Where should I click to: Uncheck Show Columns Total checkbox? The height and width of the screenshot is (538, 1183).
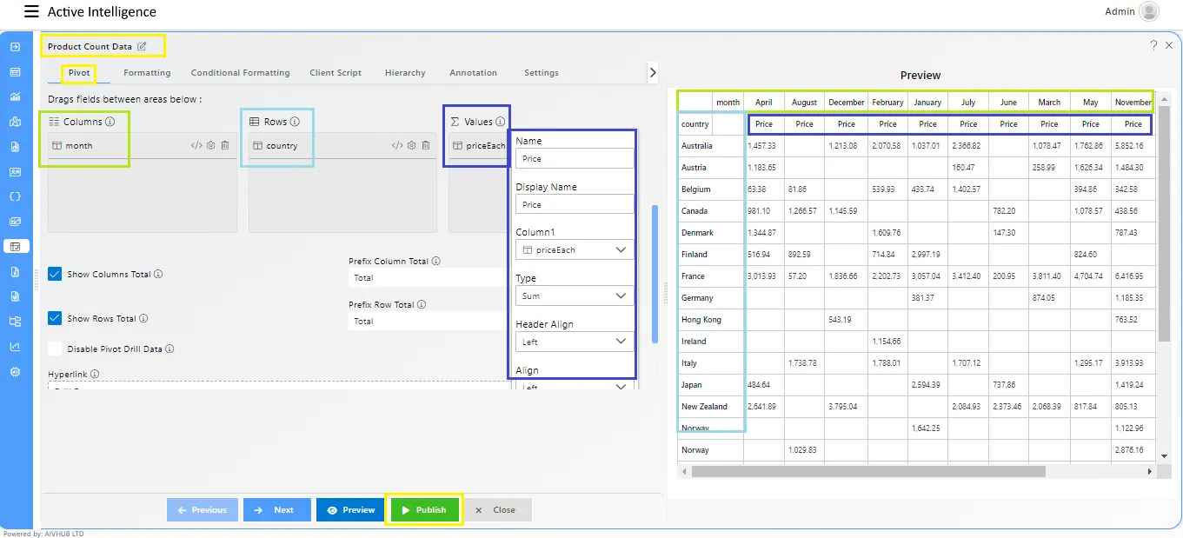click(x=55, y=274)
